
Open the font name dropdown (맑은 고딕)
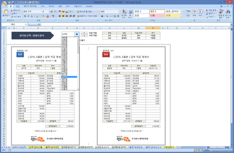tap(41, 11)
